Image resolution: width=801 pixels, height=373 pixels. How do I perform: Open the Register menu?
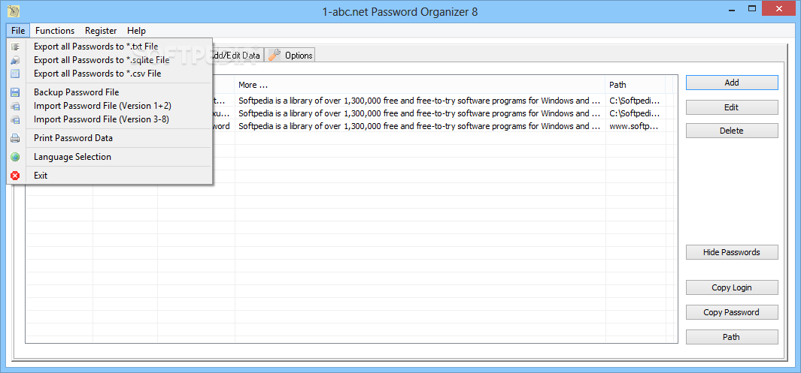[101, 31]
